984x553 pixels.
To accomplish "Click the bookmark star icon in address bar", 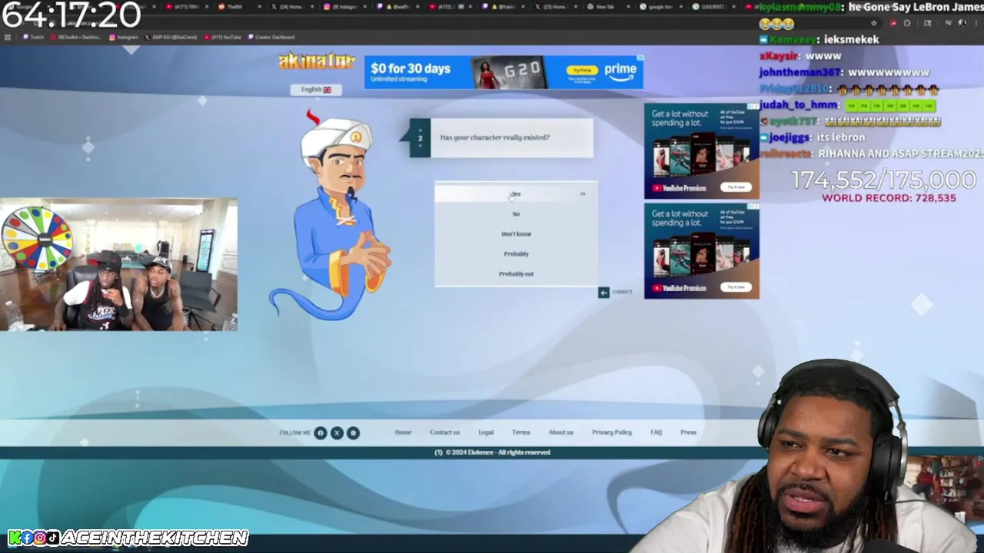I will (873, 23).
